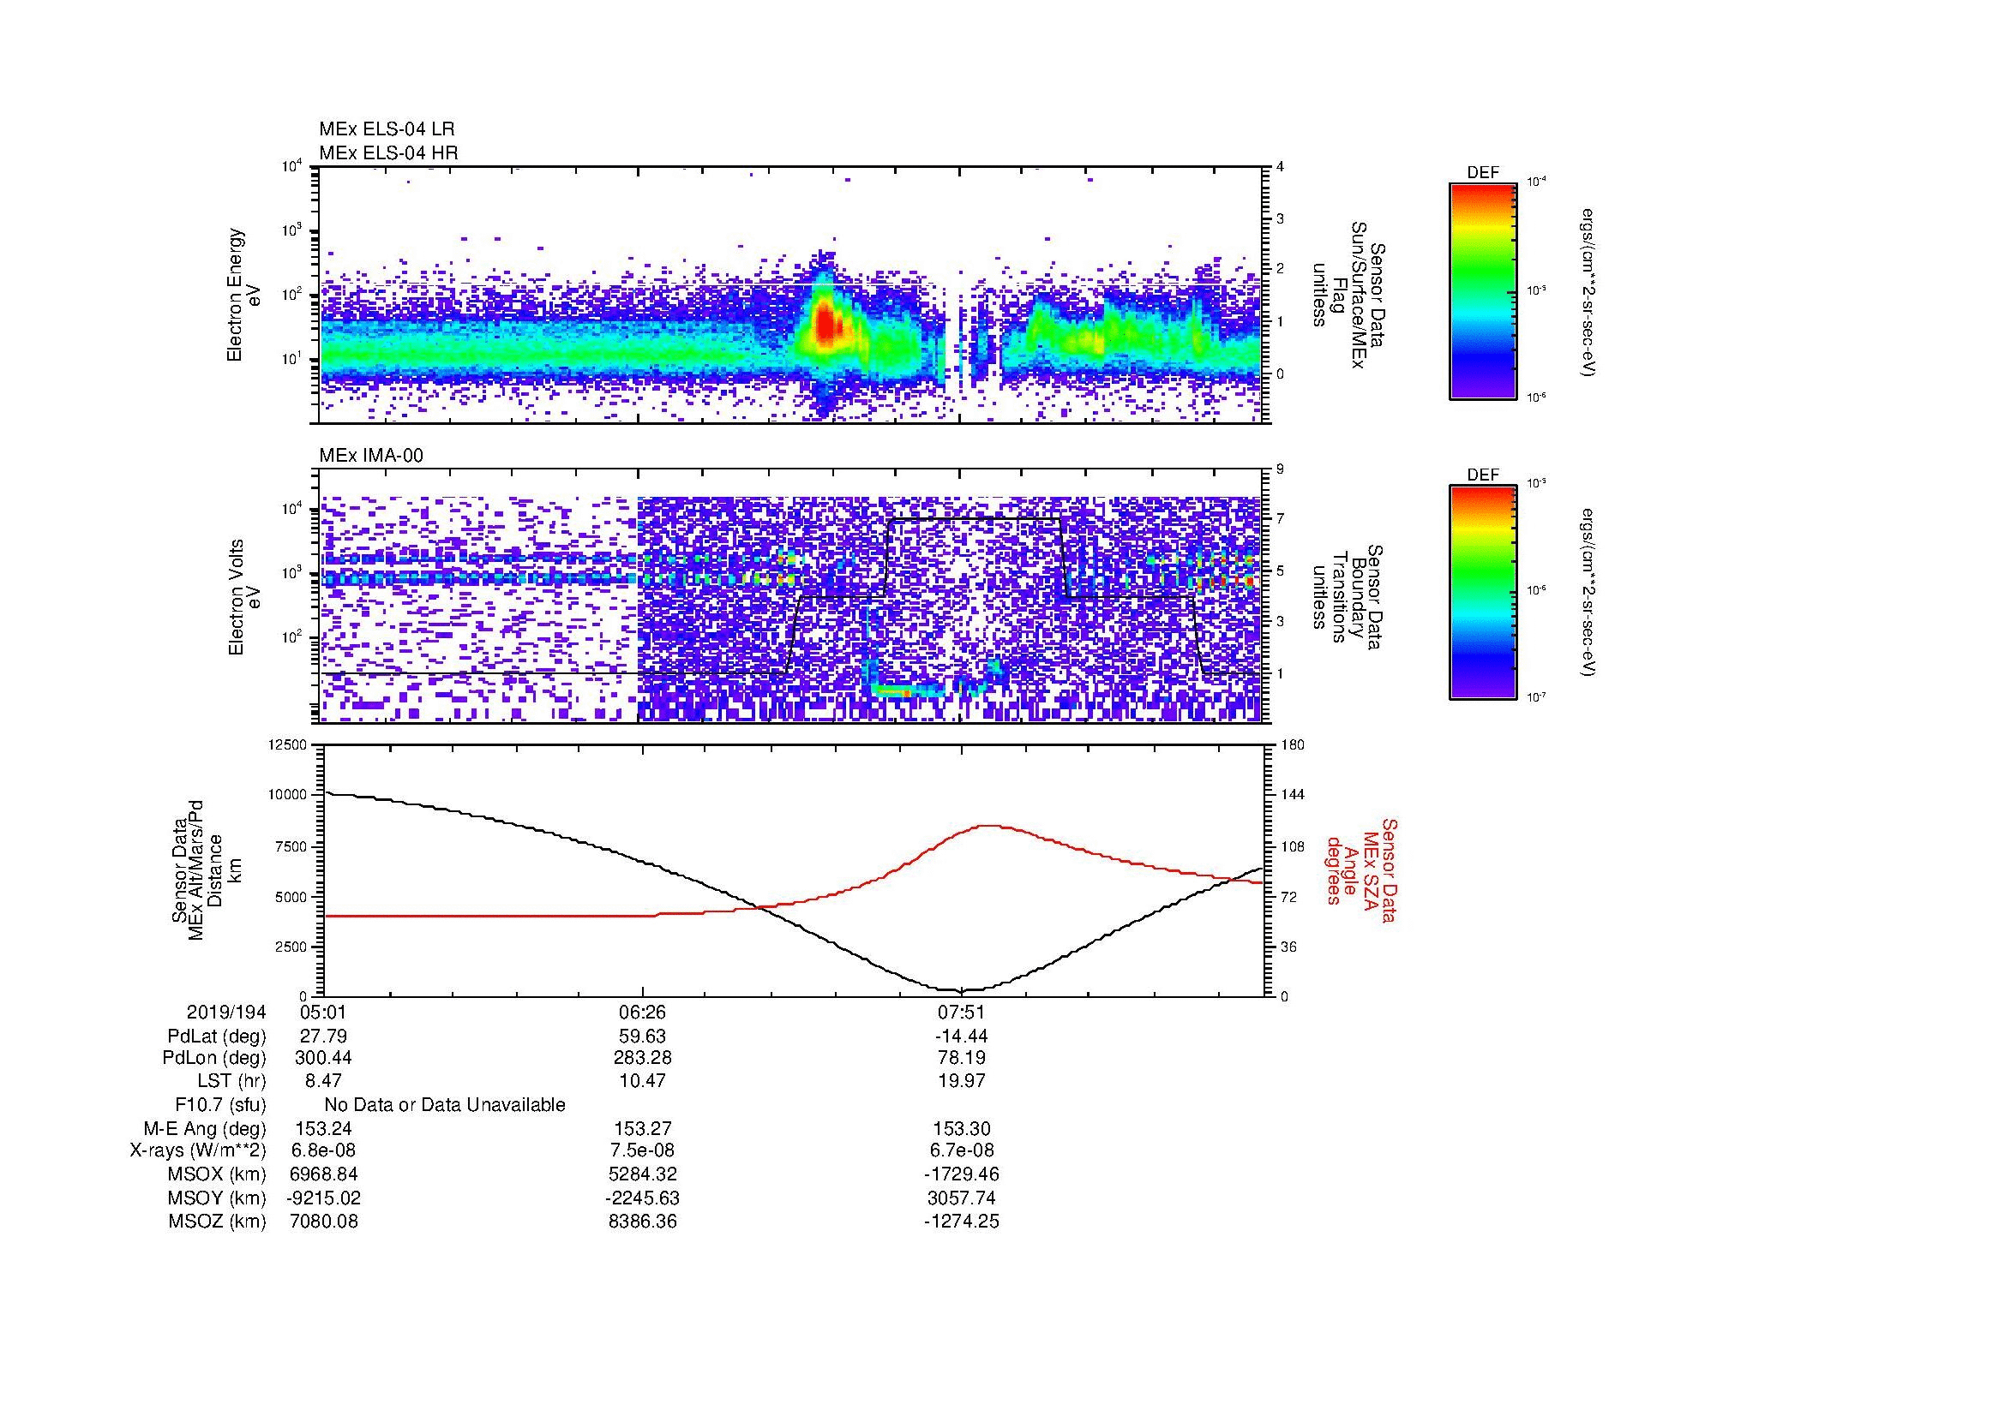The height and width of the screenshot is (1416, 2005).
Task: Click the 'F10.7 (sfu)' row label
Action: point(220,1105)
